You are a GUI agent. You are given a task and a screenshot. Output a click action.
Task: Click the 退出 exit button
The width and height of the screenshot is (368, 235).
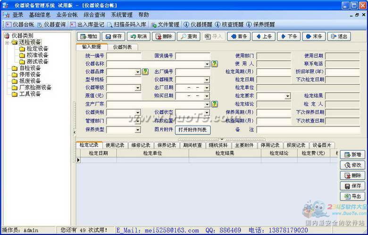click(x=339, y=36)
